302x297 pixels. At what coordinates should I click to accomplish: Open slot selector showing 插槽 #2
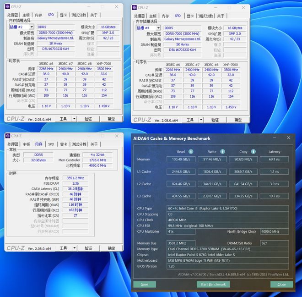[22, 27]
